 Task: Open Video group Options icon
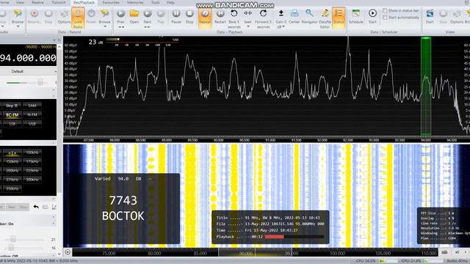[x=457, y=16]
